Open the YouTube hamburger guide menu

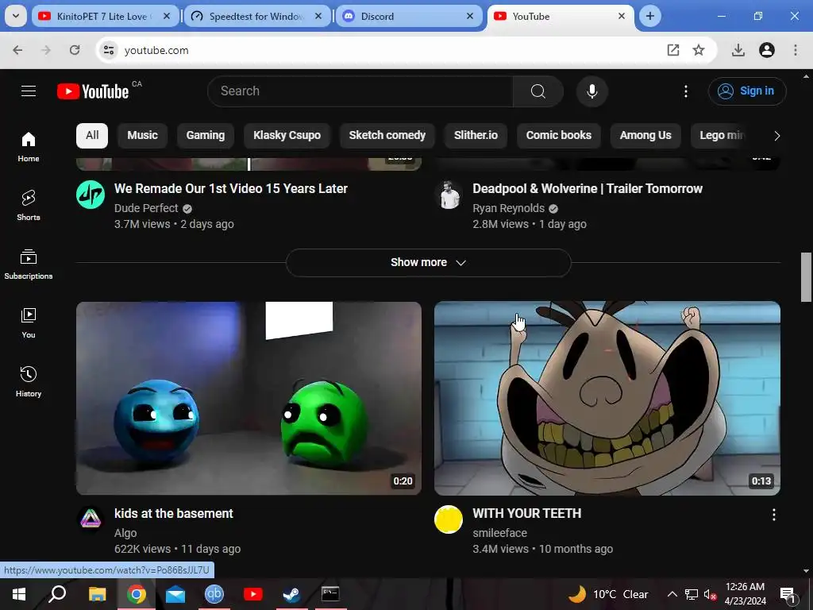(29, 91)
